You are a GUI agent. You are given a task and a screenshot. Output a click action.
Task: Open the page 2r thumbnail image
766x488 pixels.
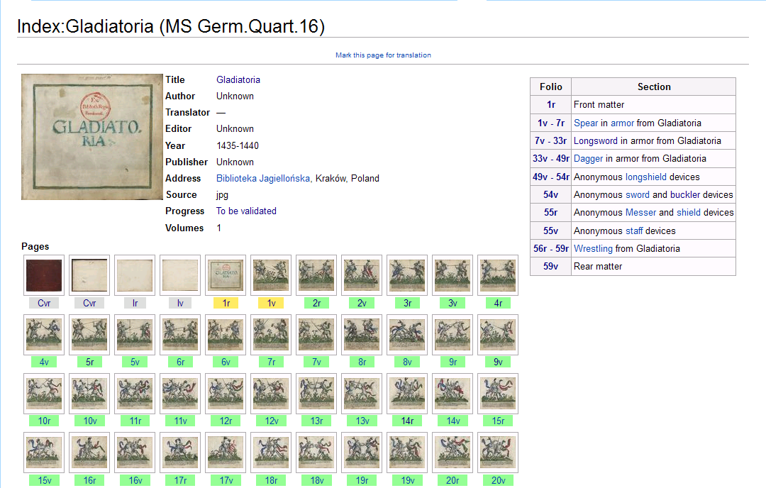pos(316,275)
